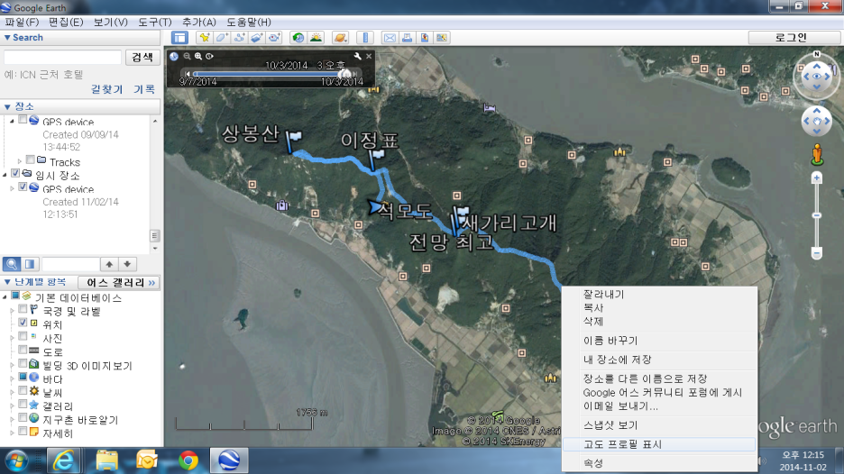Select the ruler measurement tool
The image size is (844, 474).
coord(365,38)
